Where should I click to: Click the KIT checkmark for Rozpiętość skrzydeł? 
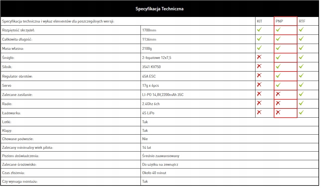pos(259,29)
